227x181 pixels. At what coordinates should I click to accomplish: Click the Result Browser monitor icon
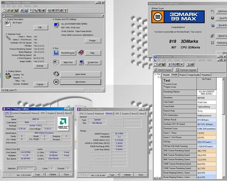click(x=56, y=53)
